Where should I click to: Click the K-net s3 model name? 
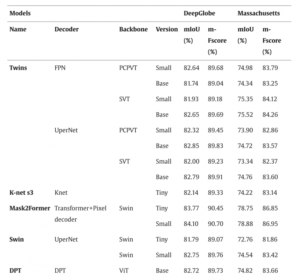pos(21,193)
